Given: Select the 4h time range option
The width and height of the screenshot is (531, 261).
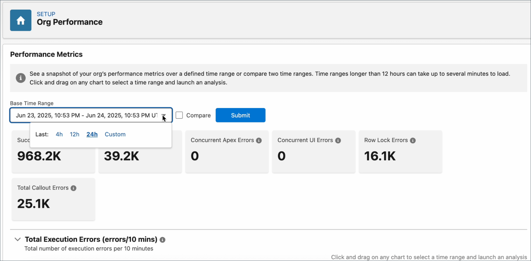Looking at the screenshot, I should pos(59,134).
